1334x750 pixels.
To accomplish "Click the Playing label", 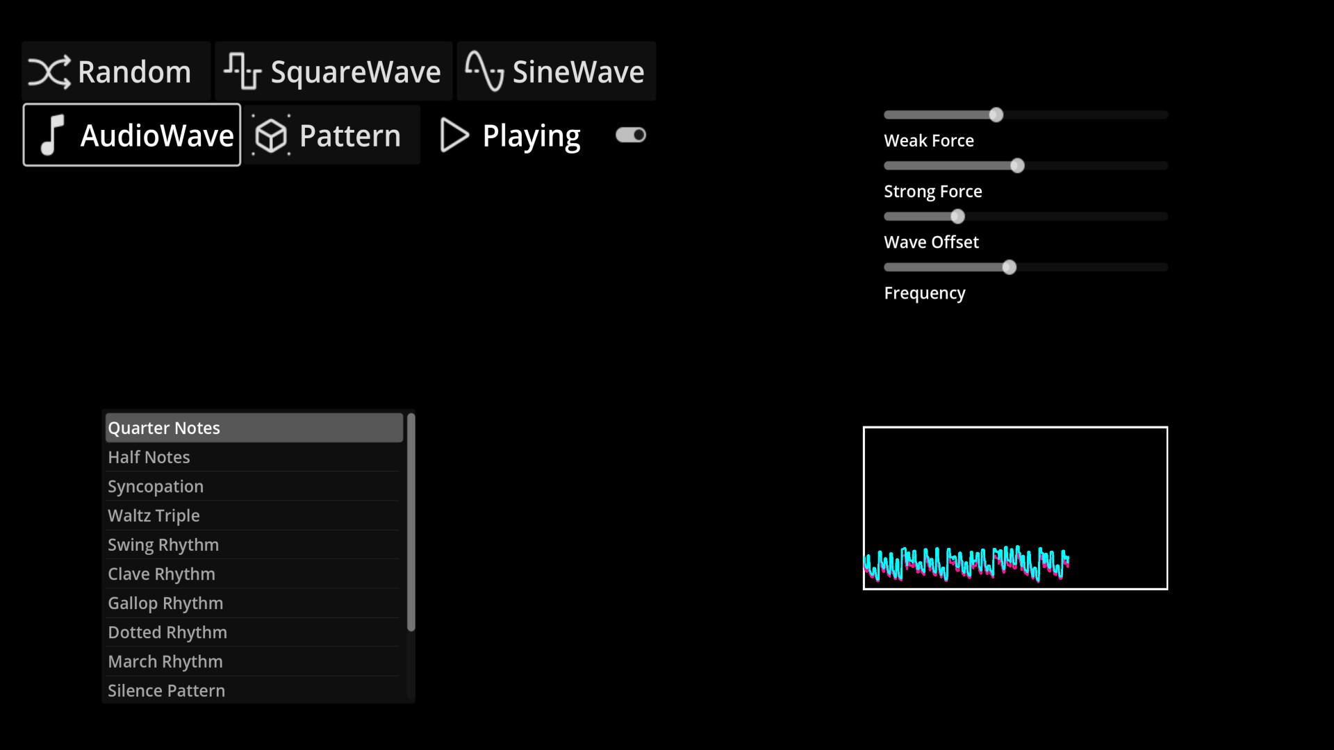I will point(531,135).
